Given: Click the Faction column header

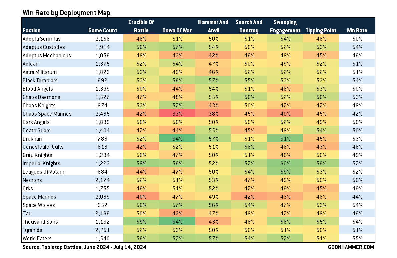Looking at the screenshot, I should pos(32,30).
